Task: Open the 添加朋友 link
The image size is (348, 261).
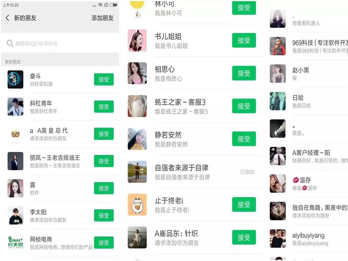Action: (102, 18)
